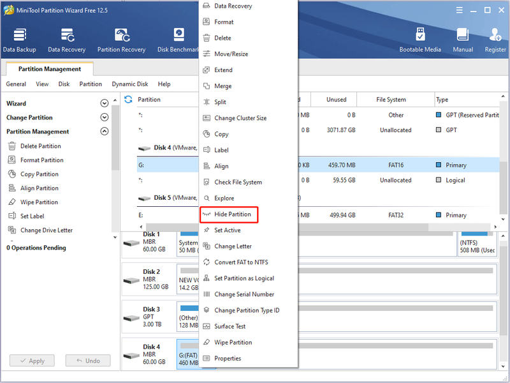Open the Manual icon
Image resolution: width=510 pixels, height=383 pixels.
[463, 40]
